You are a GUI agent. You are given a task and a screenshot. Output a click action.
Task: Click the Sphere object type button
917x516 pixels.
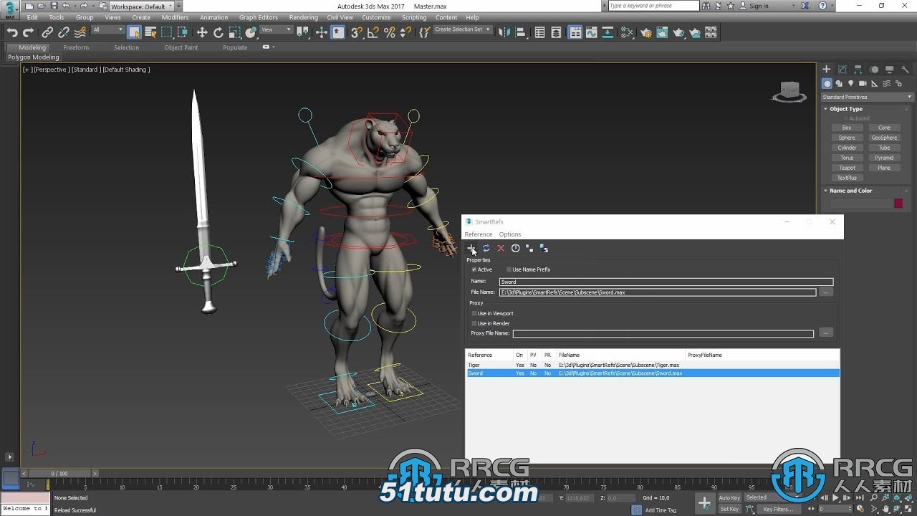[847, 138]
